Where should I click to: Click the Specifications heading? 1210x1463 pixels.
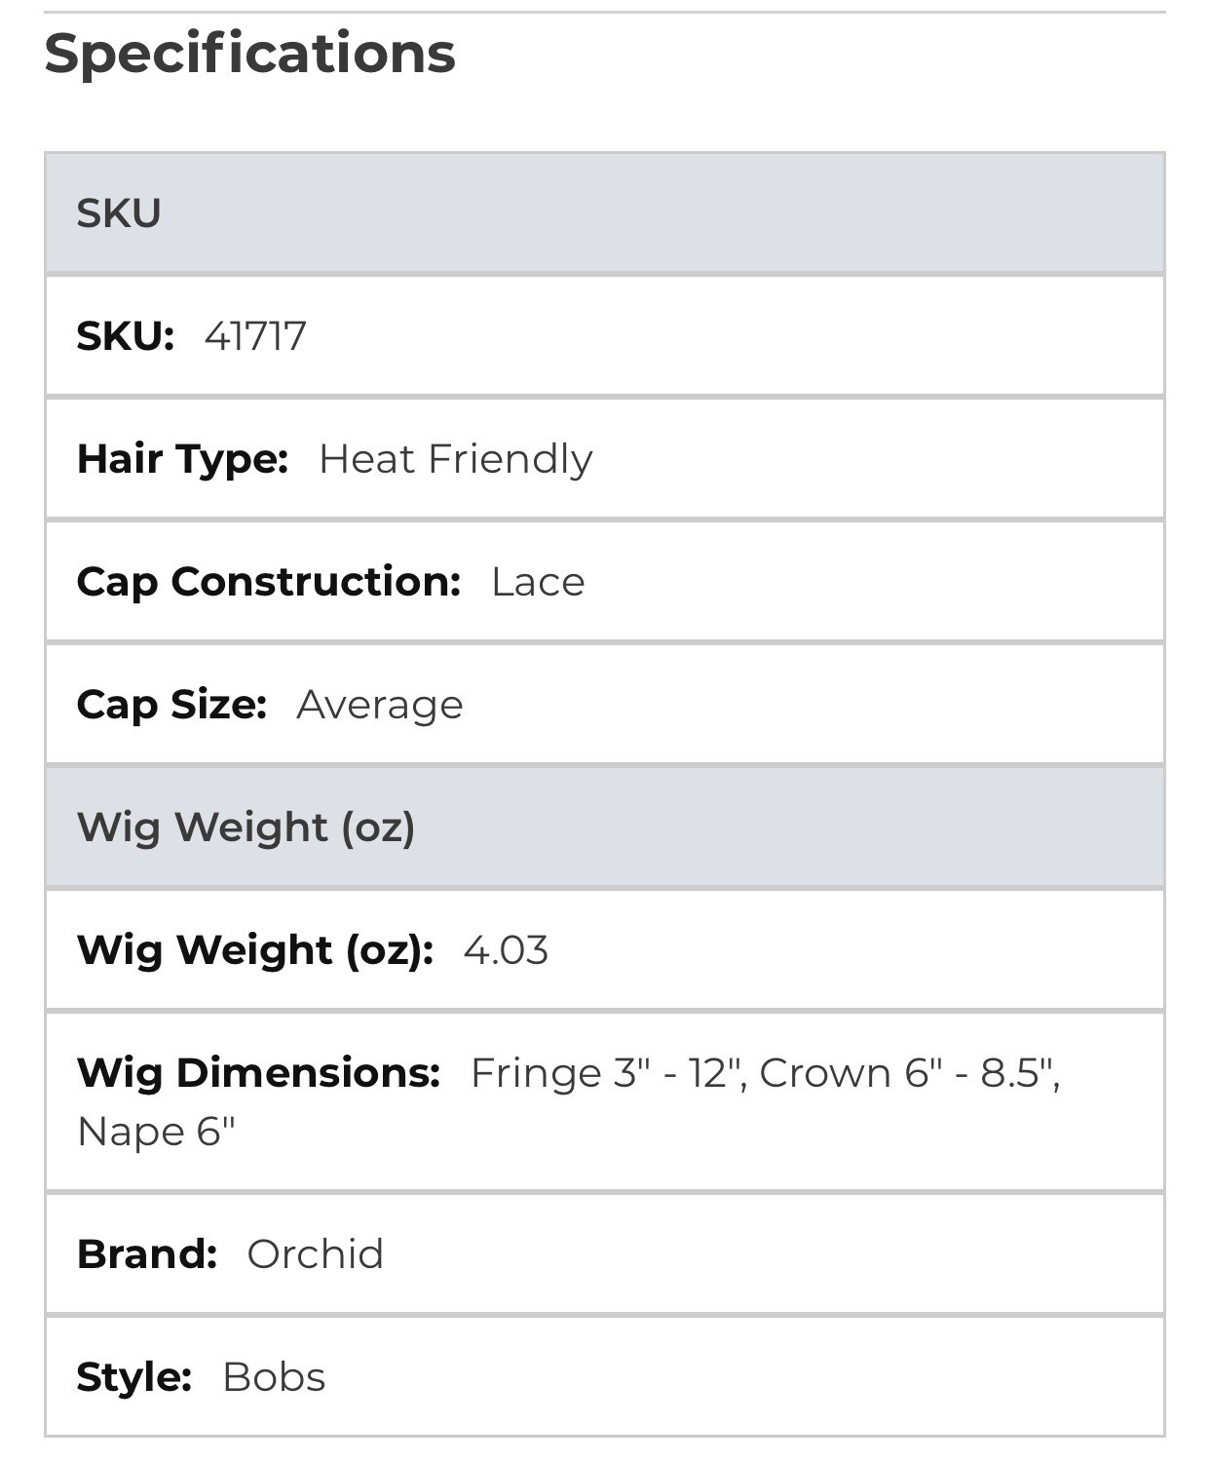pyautogui.click(x=250, y=55)
